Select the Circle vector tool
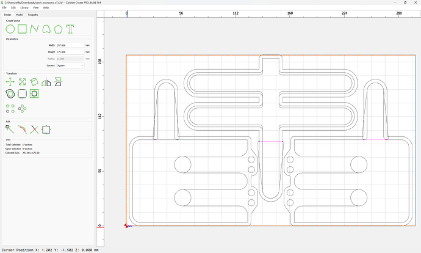 [10, 29]
